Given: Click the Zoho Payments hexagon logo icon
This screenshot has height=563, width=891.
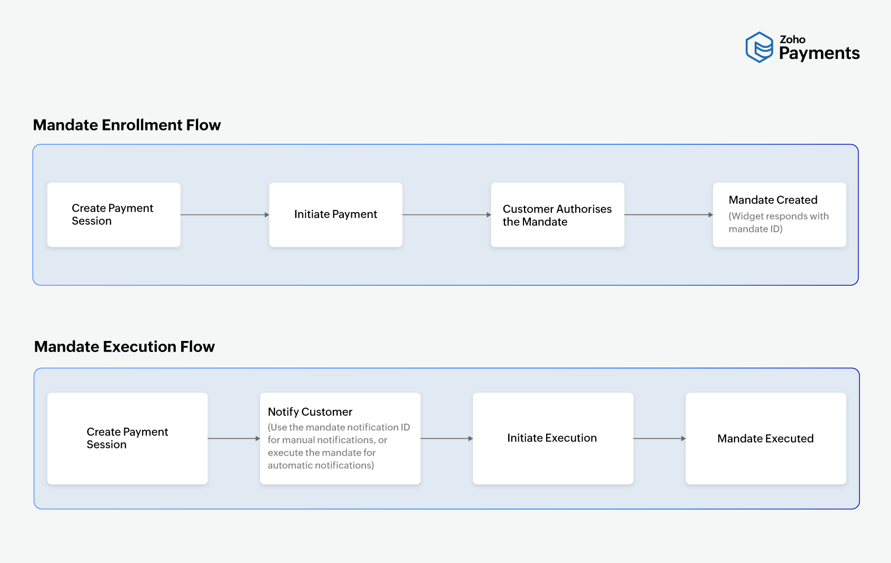Looking at the screenshot, I should 759,47.
